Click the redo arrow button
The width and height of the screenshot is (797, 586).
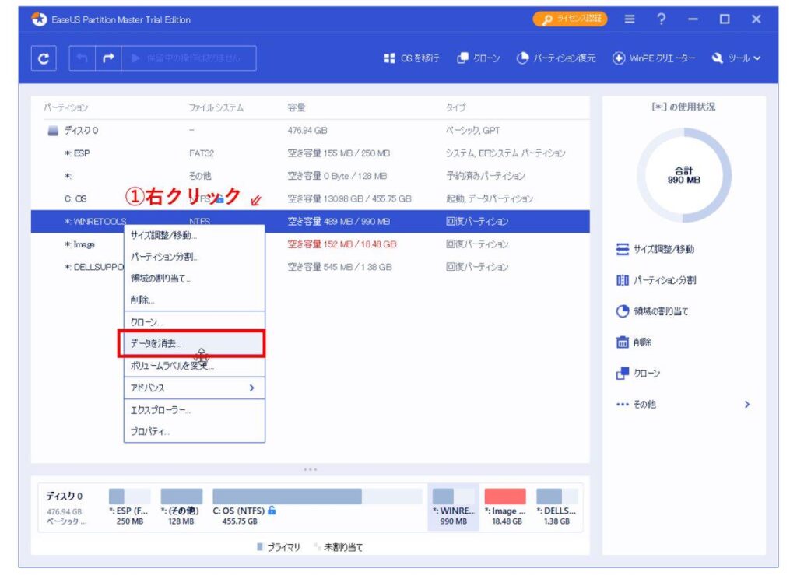click(108, 58)
